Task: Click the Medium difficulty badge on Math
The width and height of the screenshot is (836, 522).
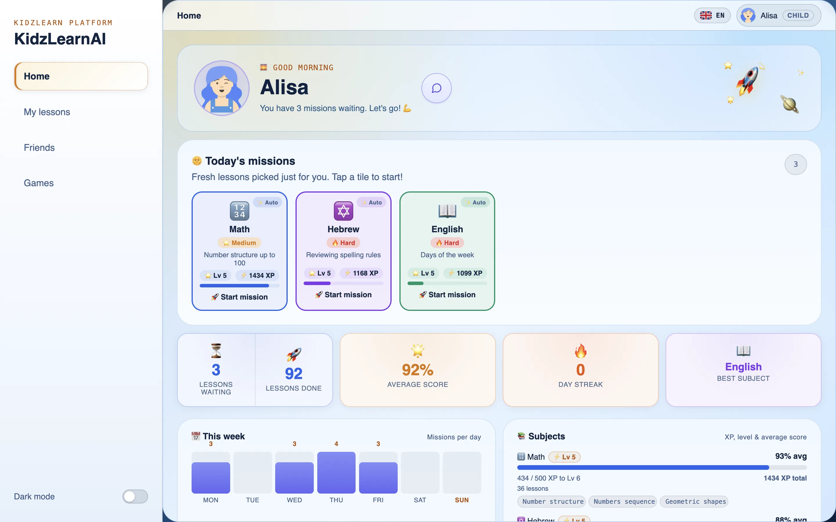Action: [239, 243]
